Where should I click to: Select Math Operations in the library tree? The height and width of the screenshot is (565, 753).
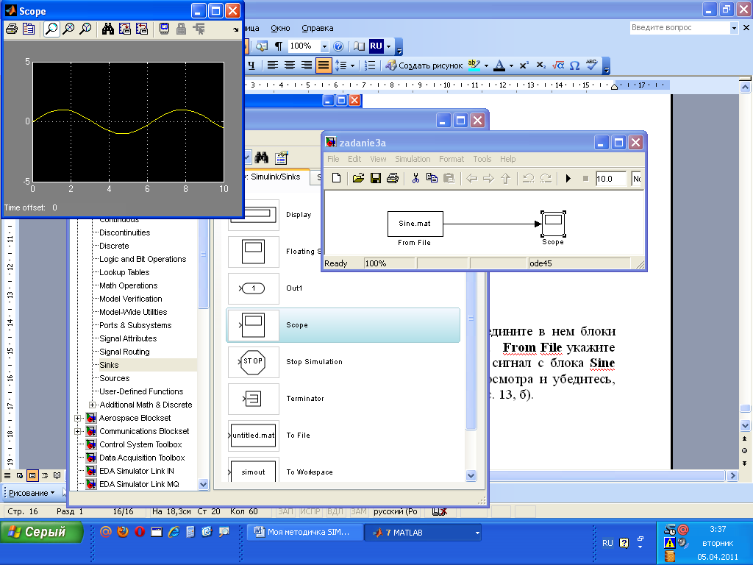[128, 285]
